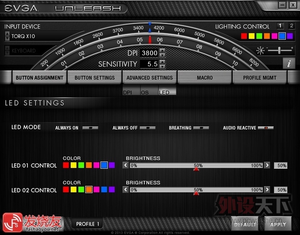The height and width of the screenshot is (235, 300).
Task: Set LED 02 color to purple
Action: pyautogui.click(x=112, y=190)
